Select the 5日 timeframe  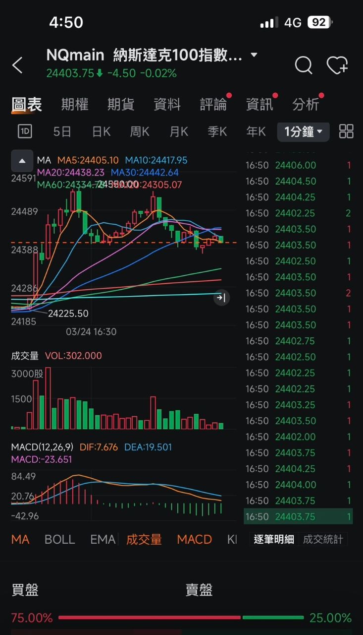click(62, 131)
